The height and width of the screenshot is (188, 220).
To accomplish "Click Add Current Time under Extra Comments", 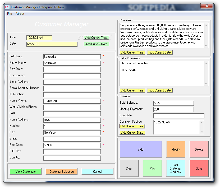I will 132,90.
